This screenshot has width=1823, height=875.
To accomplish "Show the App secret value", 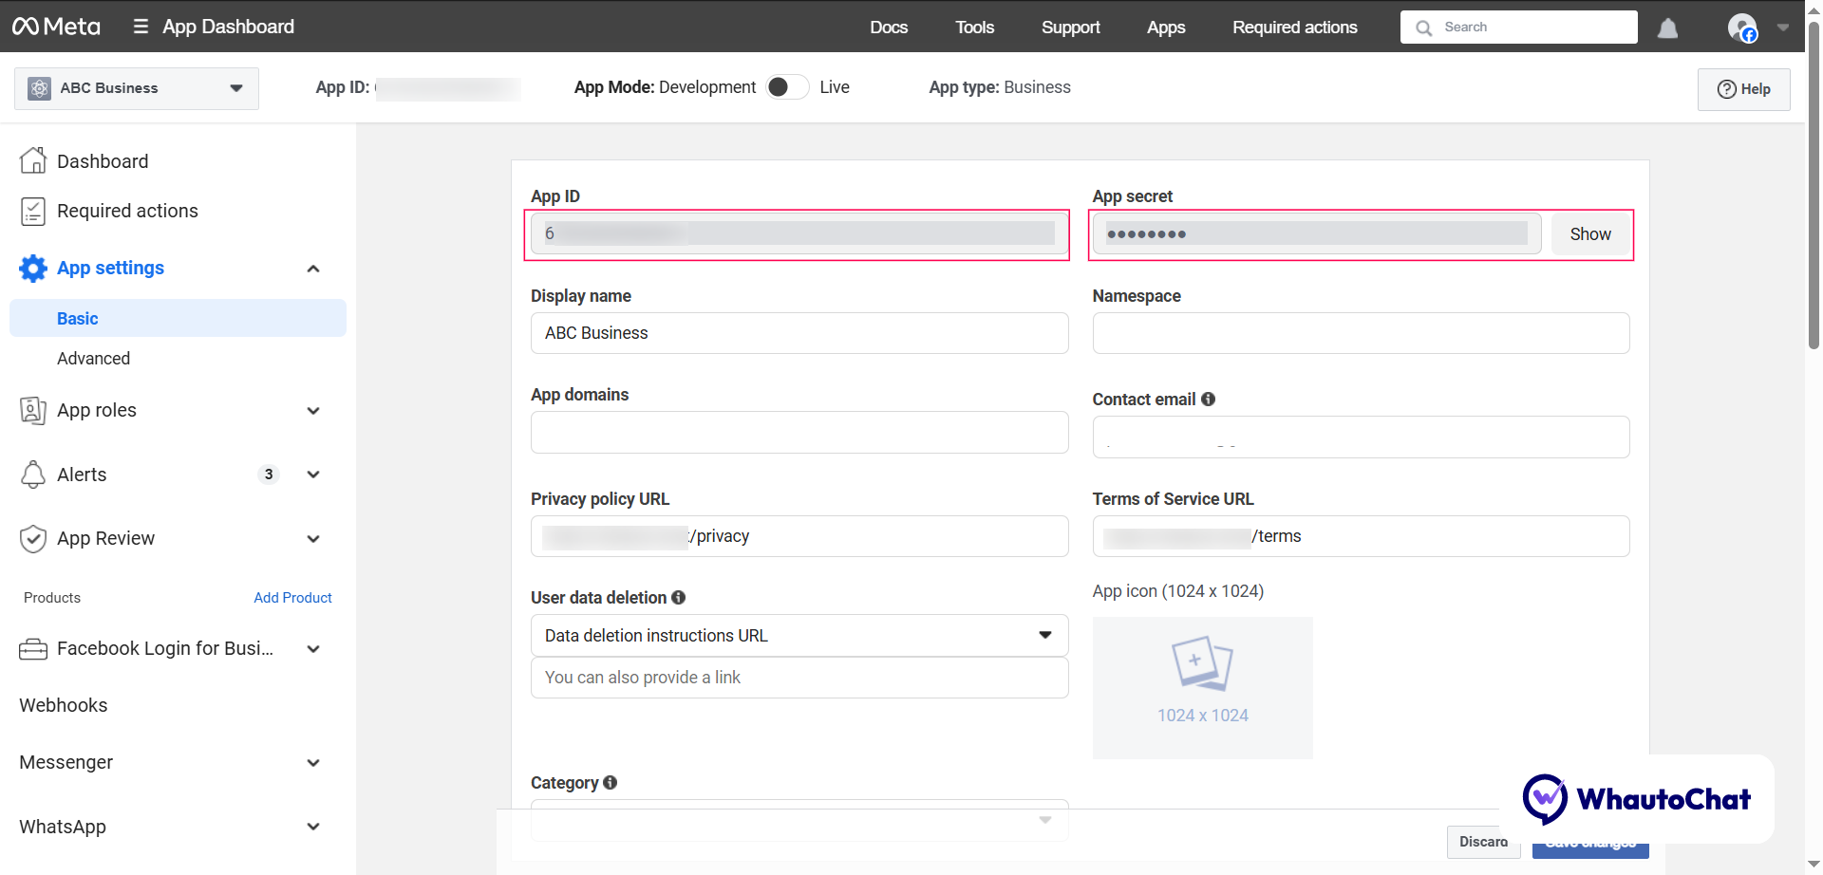I will [x=1589, y=233].
